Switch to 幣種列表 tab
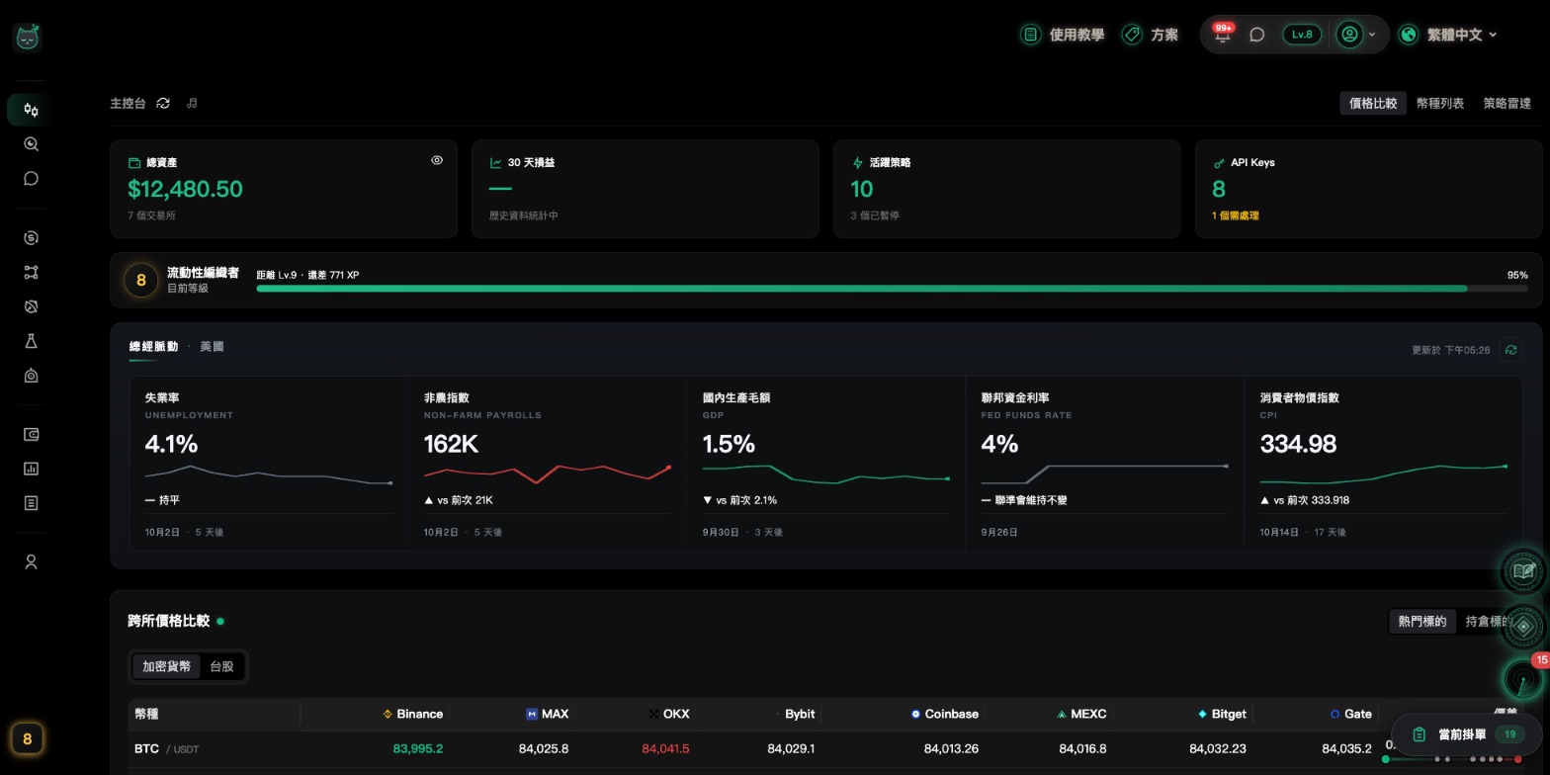Screen dimensions: 1550x775 [x=1440, y=104]
